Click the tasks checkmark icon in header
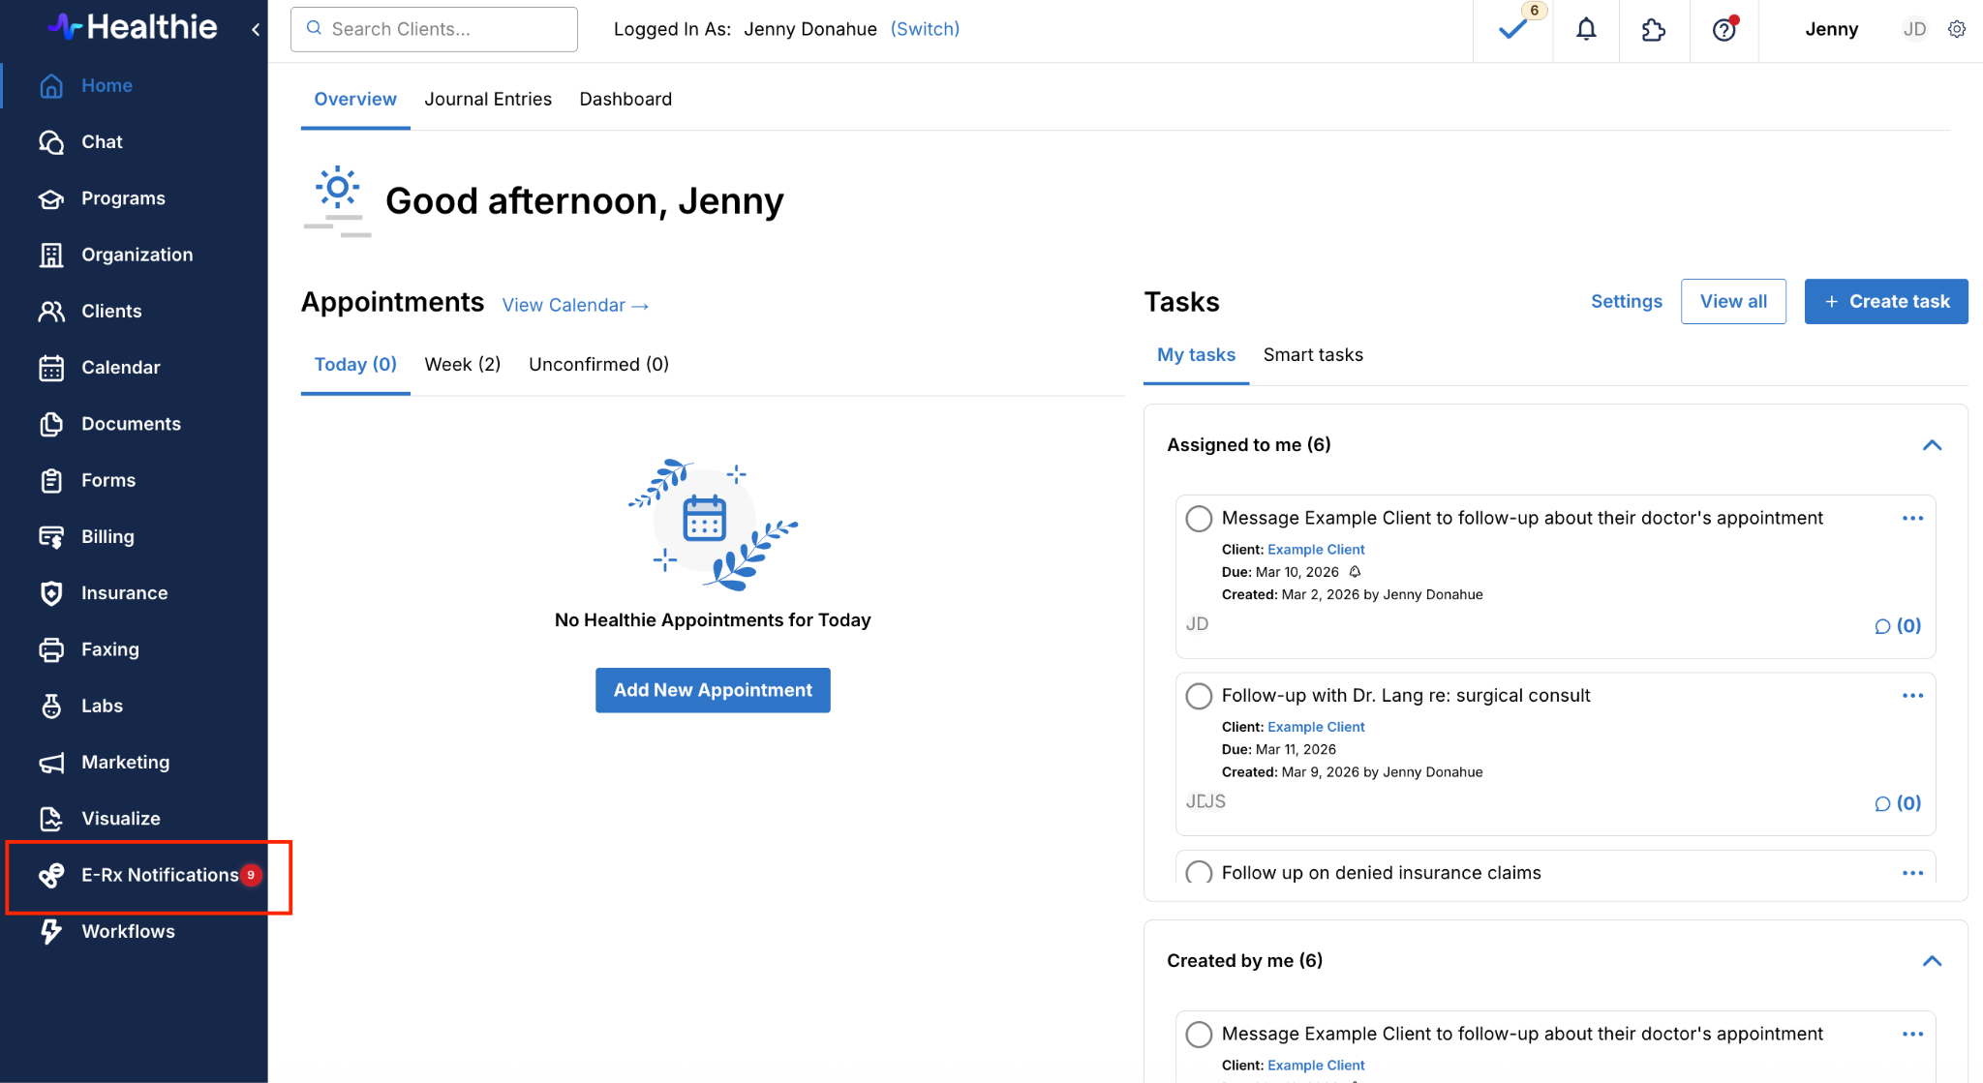 coord(1512,30)
